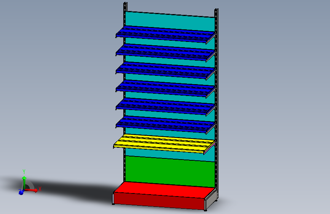This screenshot has width=330, height=214.
Task: Select the red base shelf top face
Action: [x=165, y=190]
